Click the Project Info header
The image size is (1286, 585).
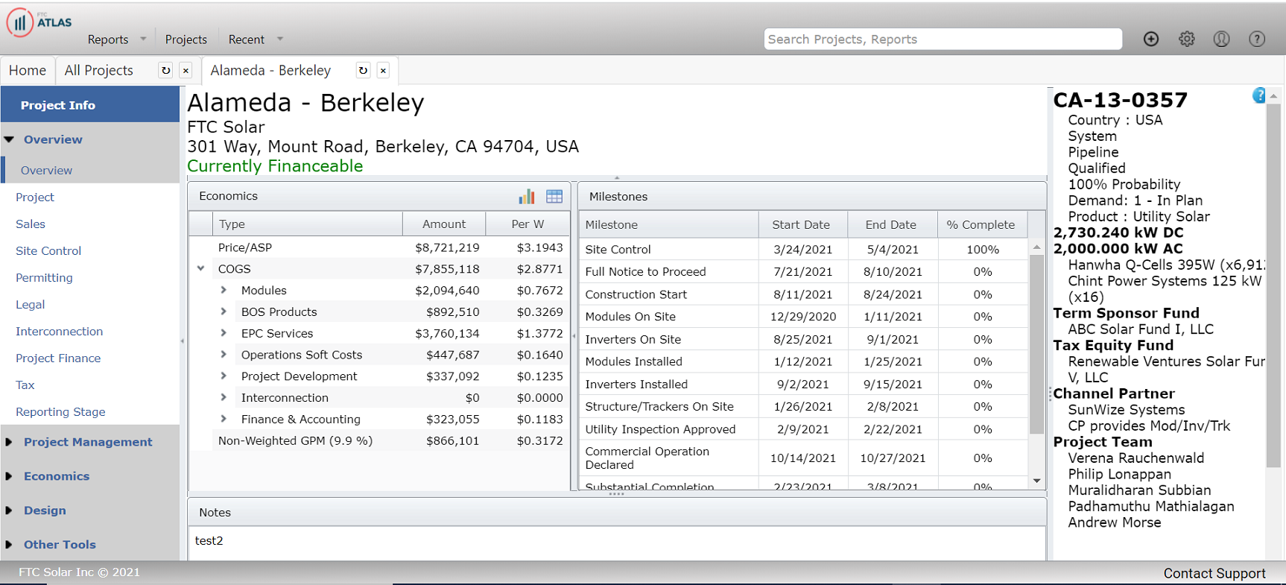point(90,105)
